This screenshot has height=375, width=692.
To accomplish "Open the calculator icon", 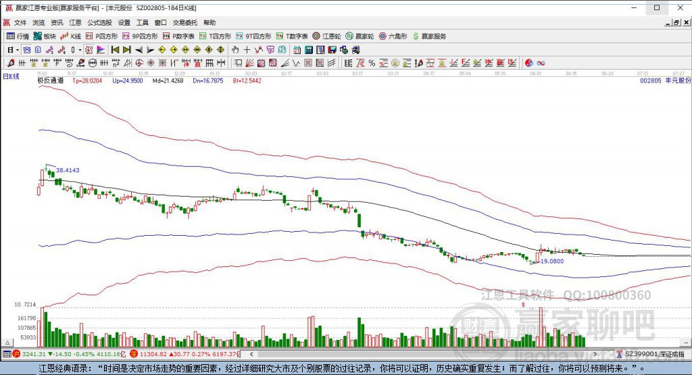I will pyautogui.click(x=309, y=50).
